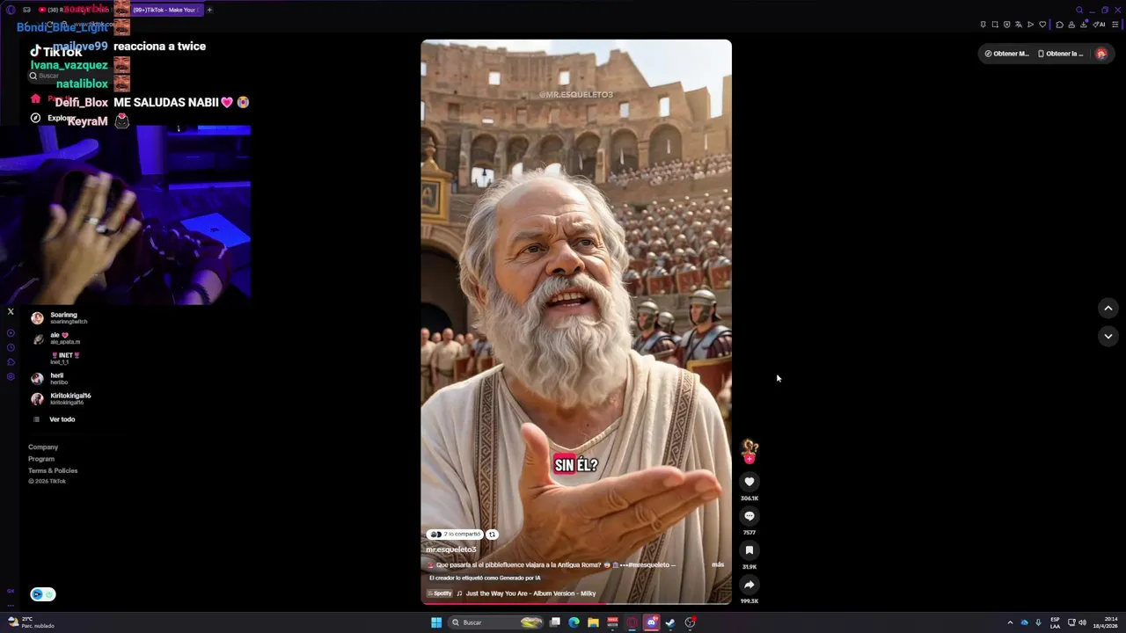
Task: Expand caption with 'más'
Action: [718, 564]
